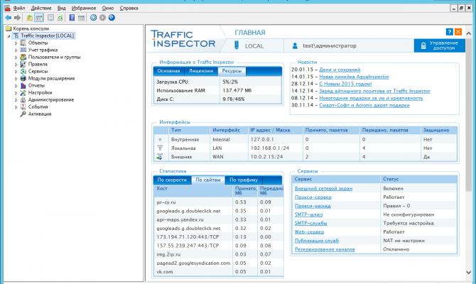Viewport: 476px width, 284px height.
Task: Click the Интерфейс column header
Action: 226,130
